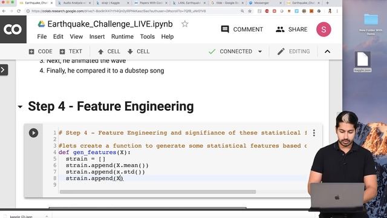Click the Colab CO logo
387x218 pixels.
click(x=13, y=30)
